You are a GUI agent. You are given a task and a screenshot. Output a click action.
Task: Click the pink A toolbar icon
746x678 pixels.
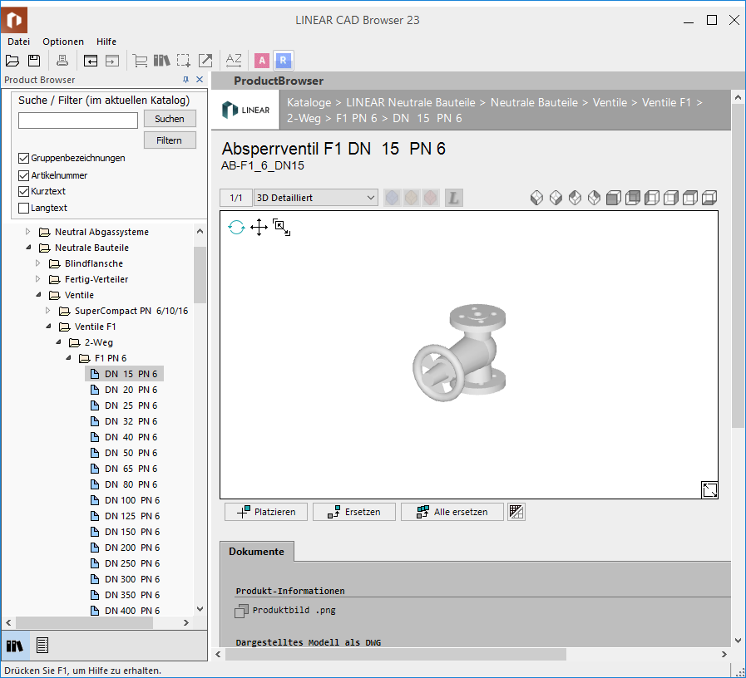point(262,61)
